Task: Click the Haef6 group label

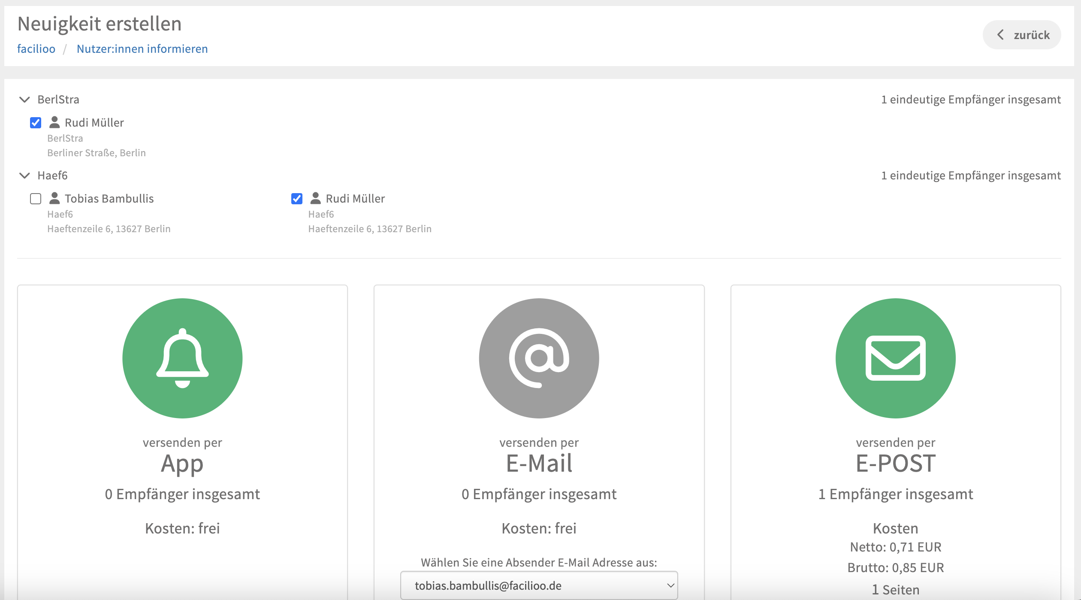Action: 52,176
